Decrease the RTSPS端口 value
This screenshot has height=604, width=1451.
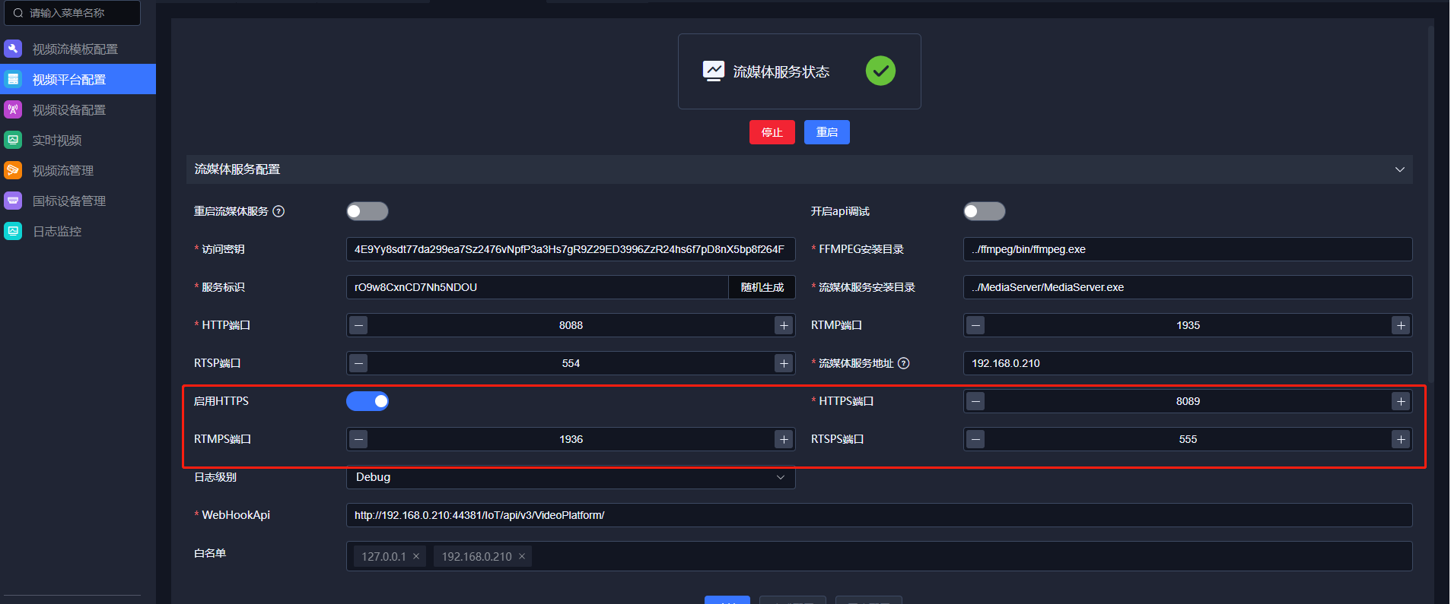click(x=975, y=439)
